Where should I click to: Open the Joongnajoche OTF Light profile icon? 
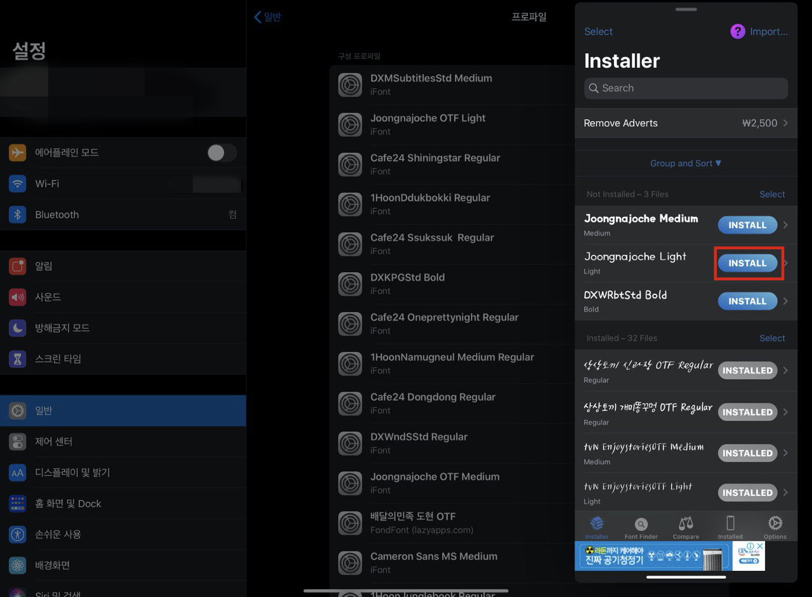(350, 124)
